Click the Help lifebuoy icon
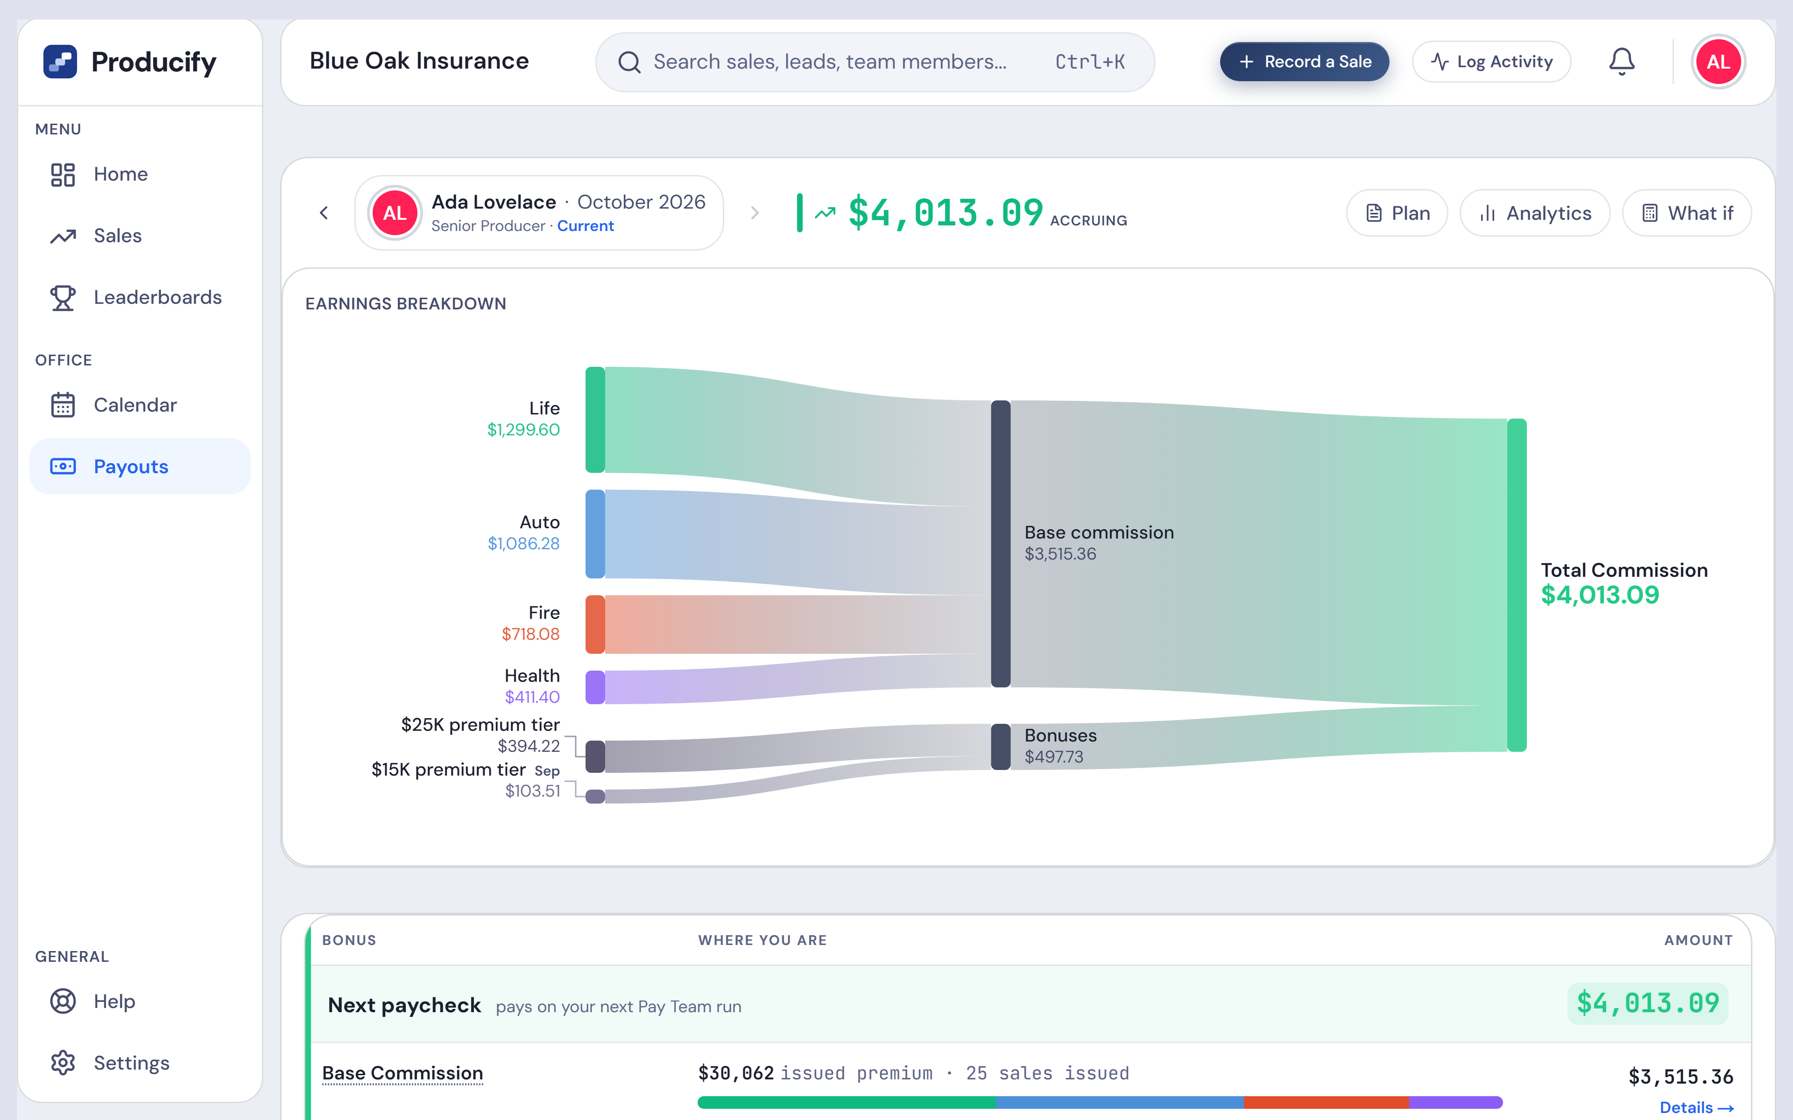Screen dimensions: 1793x1120 coord(63,1001)
